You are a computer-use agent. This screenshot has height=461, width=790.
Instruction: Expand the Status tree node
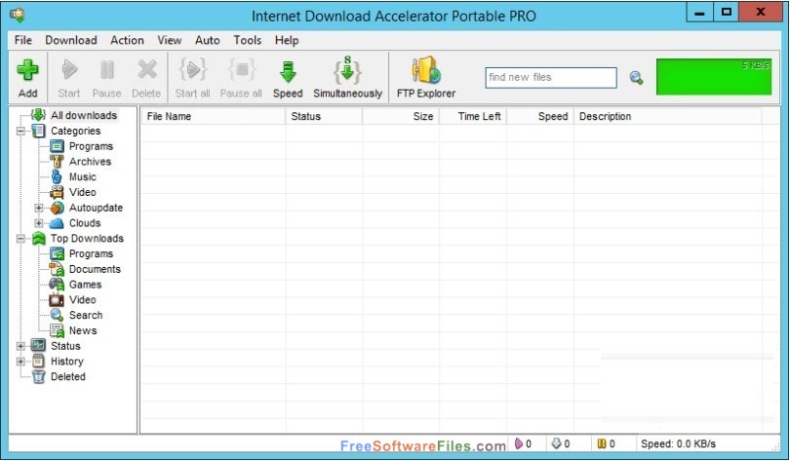point(20,346)
